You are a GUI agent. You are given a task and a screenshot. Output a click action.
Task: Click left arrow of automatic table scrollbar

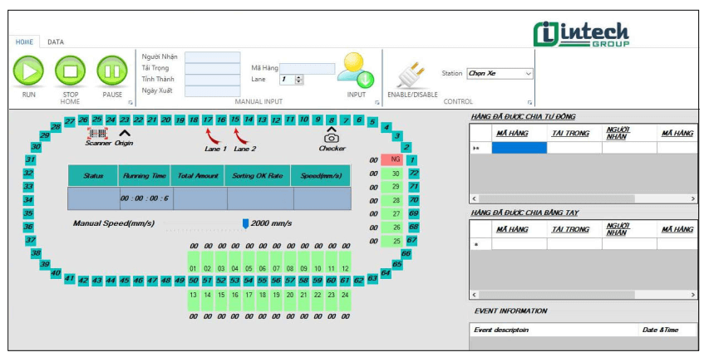[x=474, y=198]
